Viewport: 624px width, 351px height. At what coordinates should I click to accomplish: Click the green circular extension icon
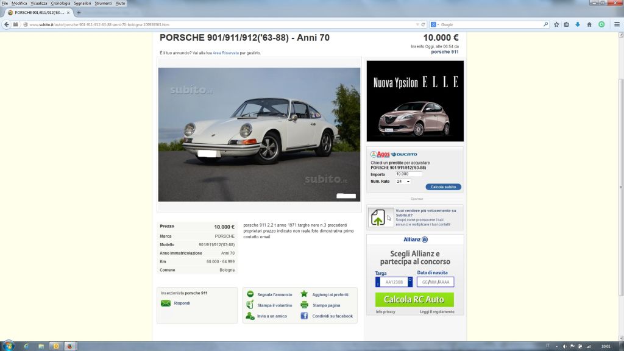[x=601, y=24]
